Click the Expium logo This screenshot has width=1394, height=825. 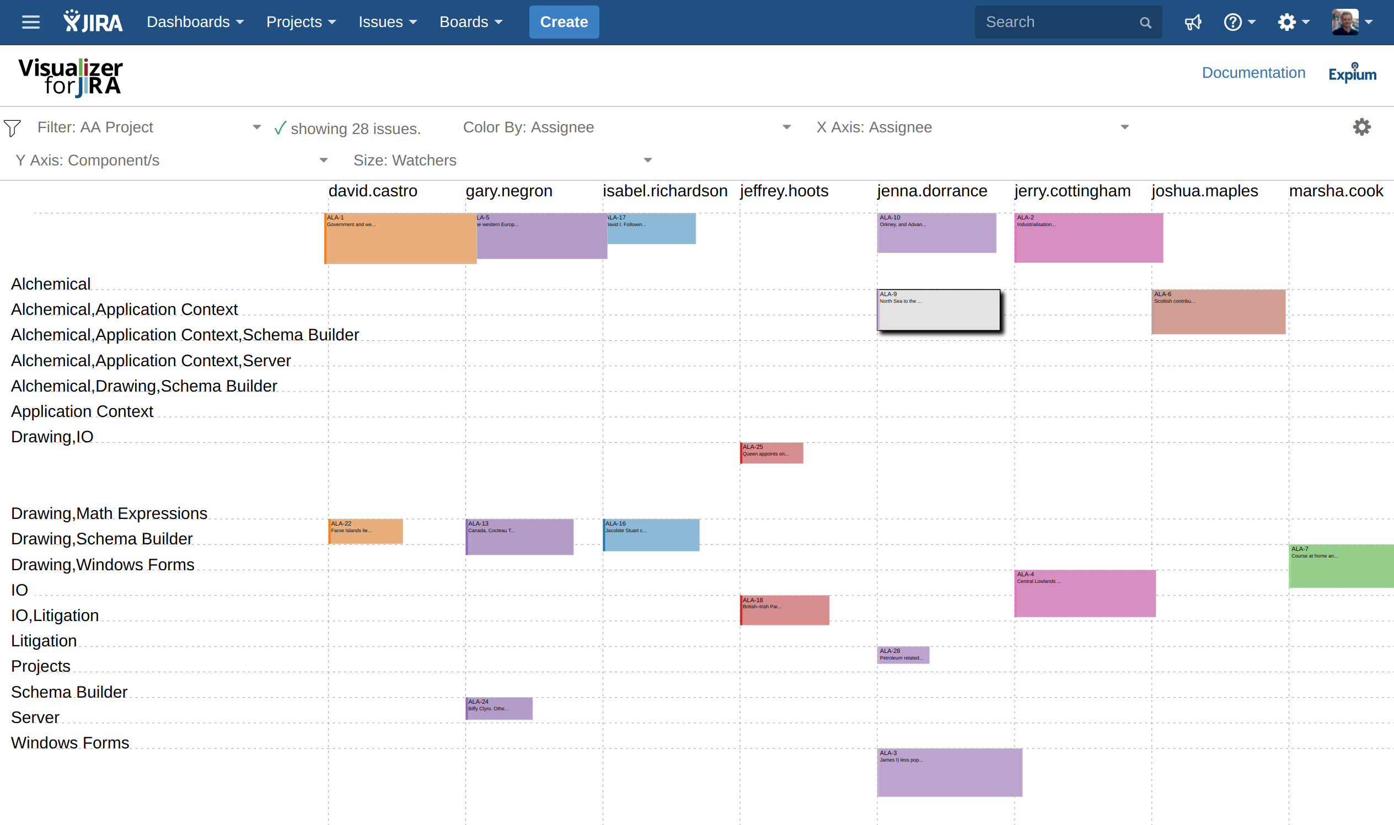pos(1352,73)
